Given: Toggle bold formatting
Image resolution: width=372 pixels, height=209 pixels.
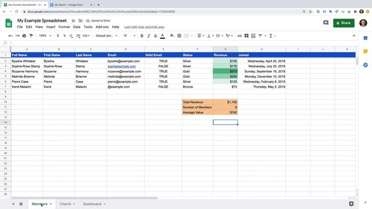Looking at the screenshot, I should pos(142,36).
